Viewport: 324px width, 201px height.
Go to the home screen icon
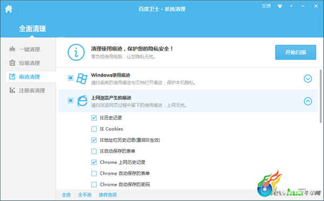click(x=9, y=9)
